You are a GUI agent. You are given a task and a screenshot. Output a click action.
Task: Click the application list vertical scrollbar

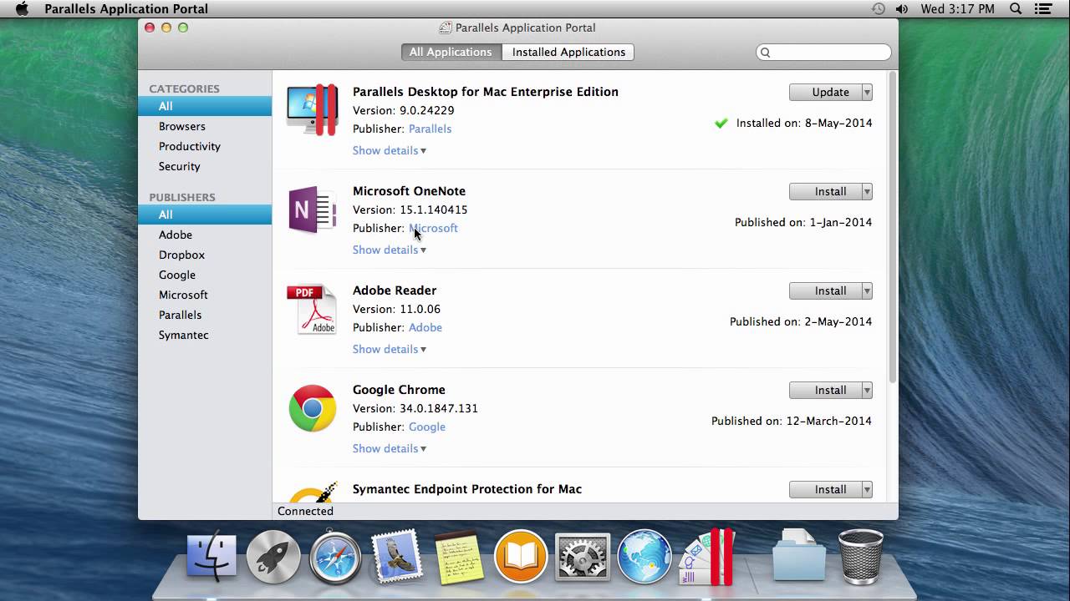coord(893,227)
